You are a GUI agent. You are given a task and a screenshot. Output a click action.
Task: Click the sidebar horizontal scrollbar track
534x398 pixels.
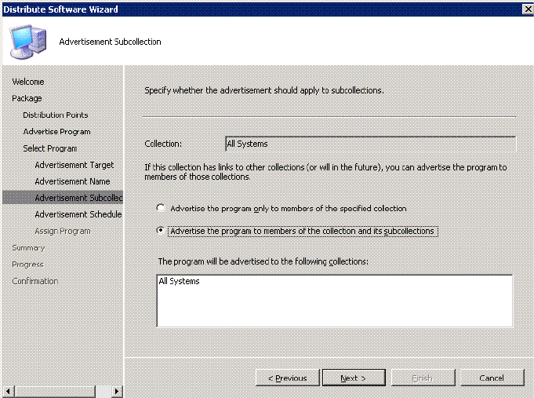(63, 390)
